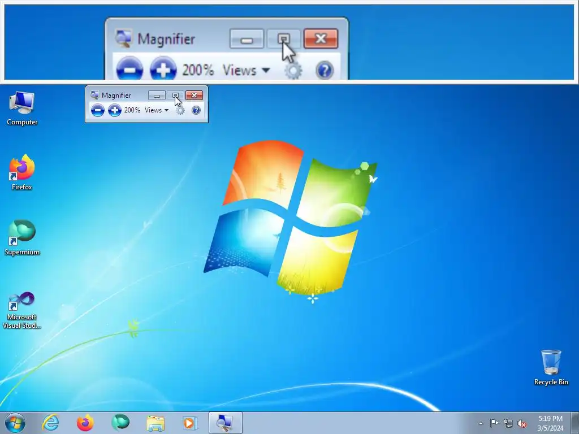Show hidden system tray icons arrow
This screenshot has height=434, width=579.
pos(481,423)
